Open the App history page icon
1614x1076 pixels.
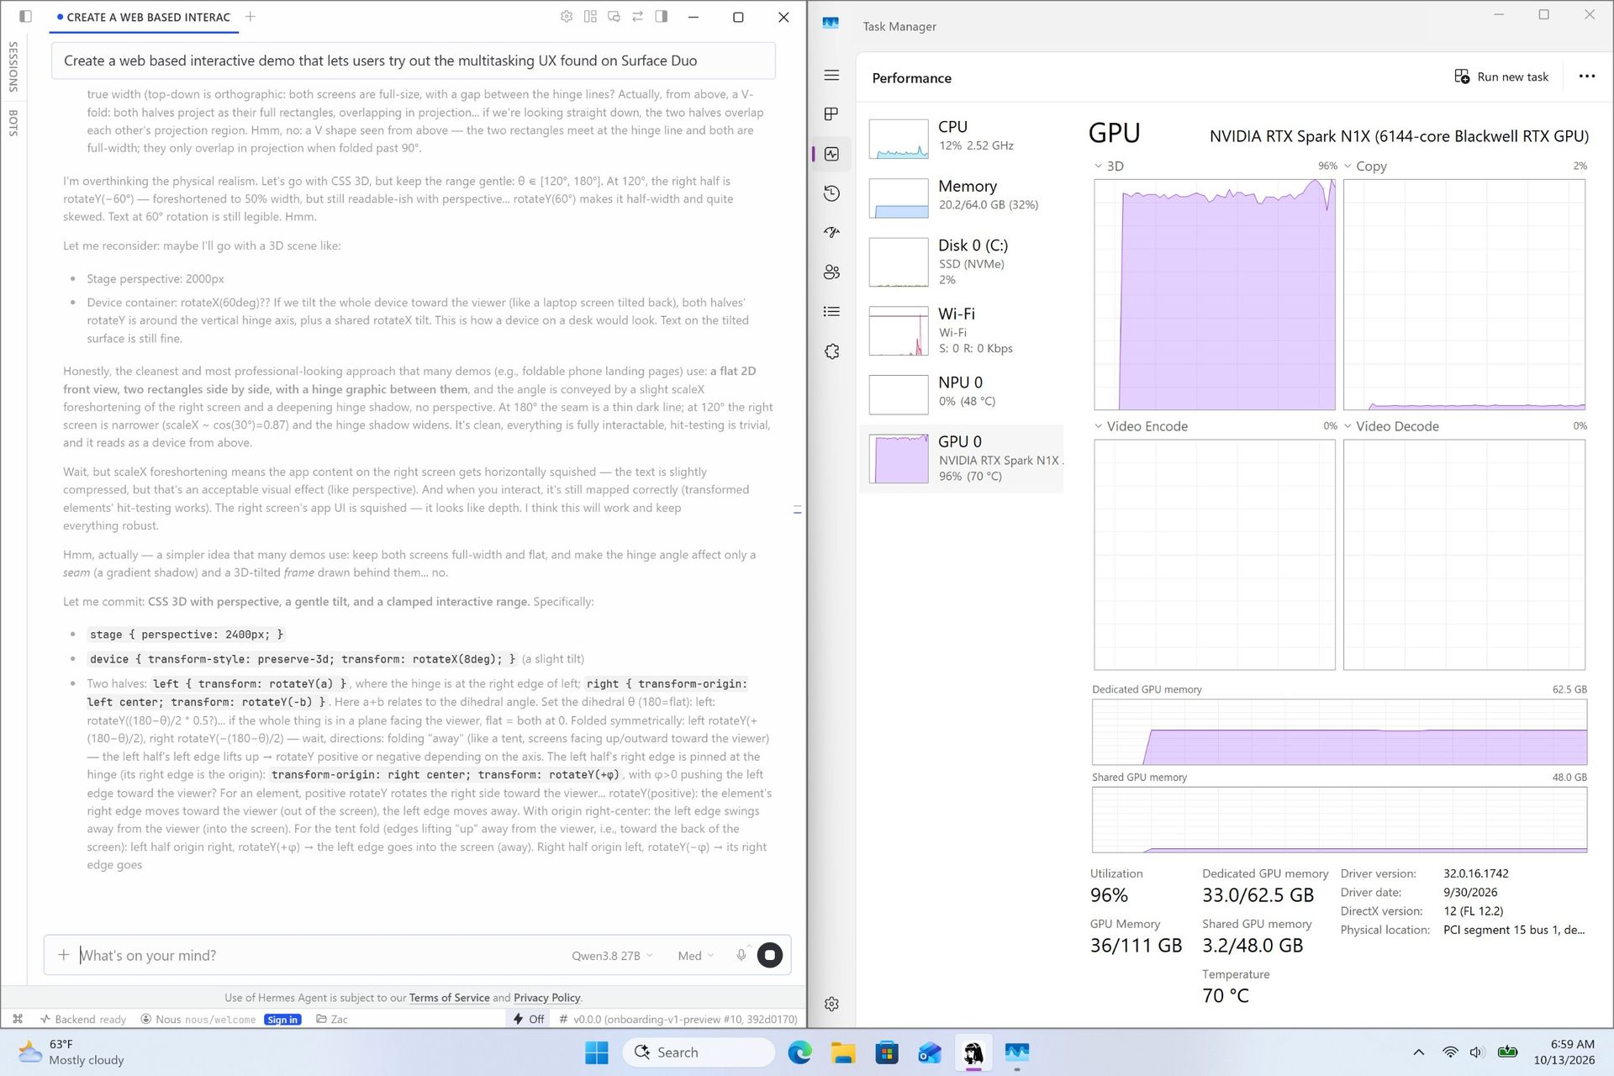tap(831, 193)
